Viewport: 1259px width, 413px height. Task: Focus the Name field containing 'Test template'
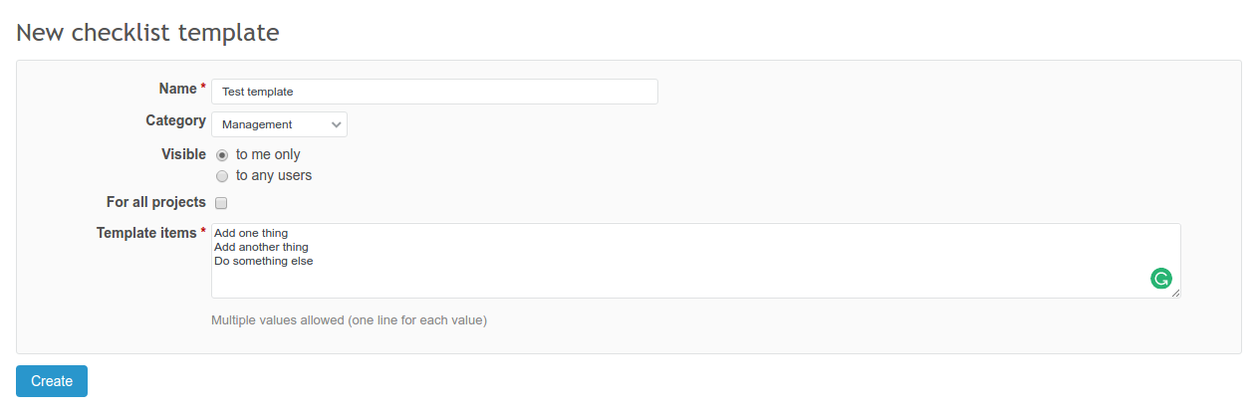434,92
